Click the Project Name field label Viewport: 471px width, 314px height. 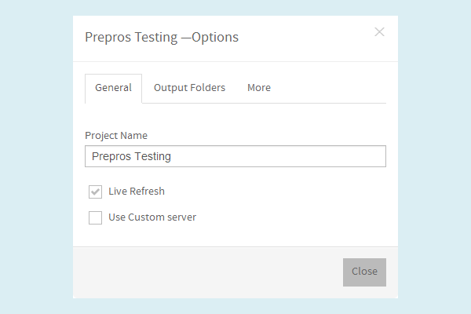pyautogui.click(x=116, y=136)
